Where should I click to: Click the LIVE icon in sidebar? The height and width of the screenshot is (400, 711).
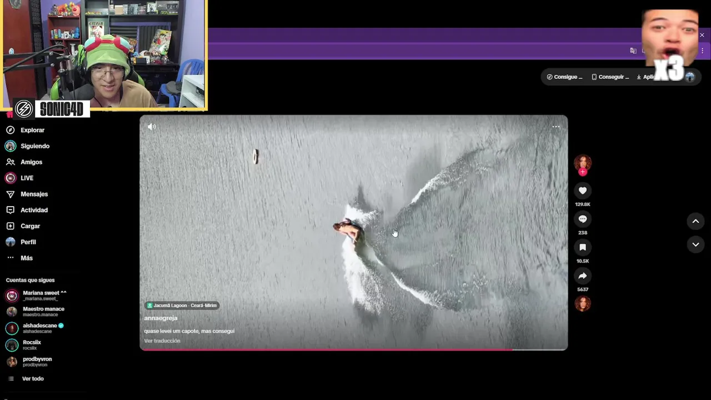[10, 178]
